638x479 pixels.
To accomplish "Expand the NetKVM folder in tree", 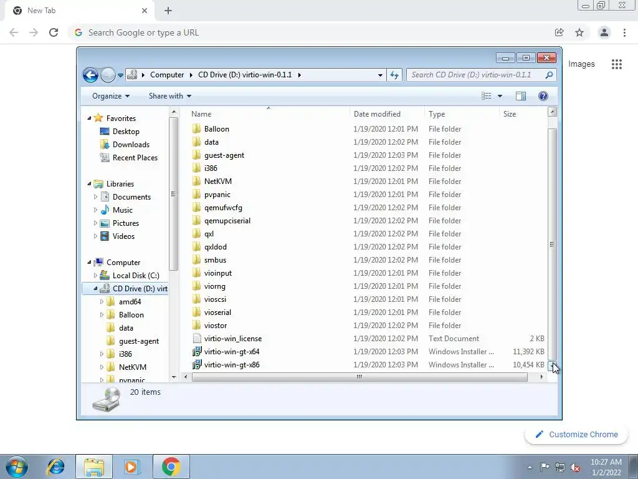I will pyautogui.click(x=102, y=367).
